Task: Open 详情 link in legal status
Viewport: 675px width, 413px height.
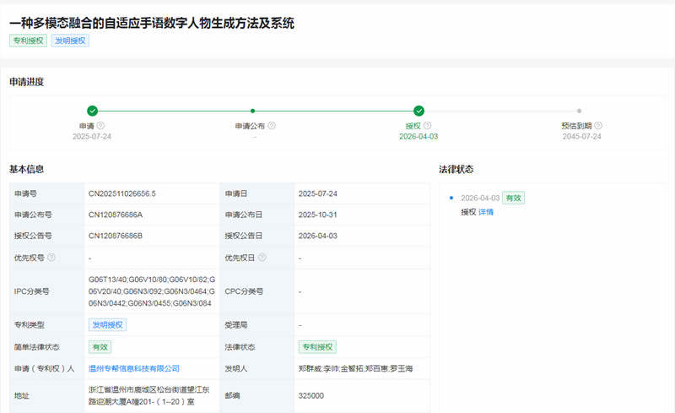Action: [x=486, y=212]
